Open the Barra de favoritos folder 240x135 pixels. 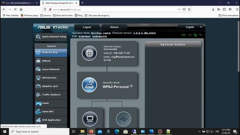pyautogui.click(x=63, y=15)
